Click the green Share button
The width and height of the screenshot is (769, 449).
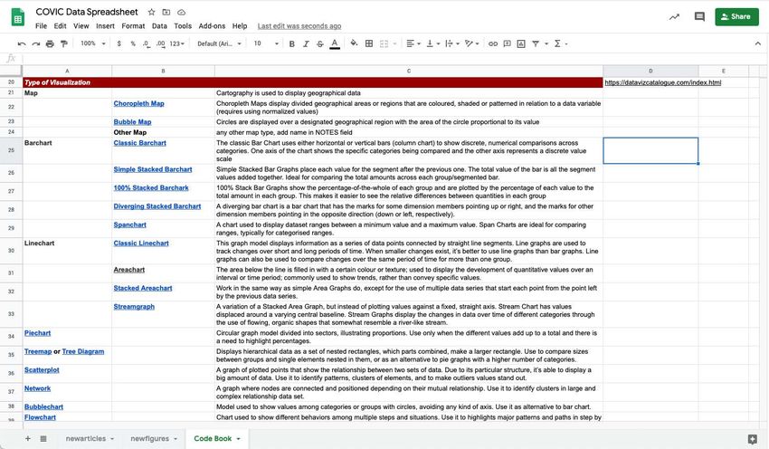736,16
